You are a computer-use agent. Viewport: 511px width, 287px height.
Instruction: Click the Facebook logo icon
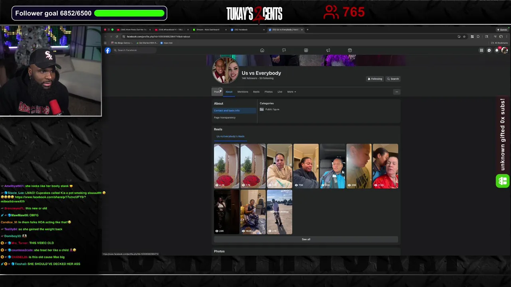click(x=108, y=50)
